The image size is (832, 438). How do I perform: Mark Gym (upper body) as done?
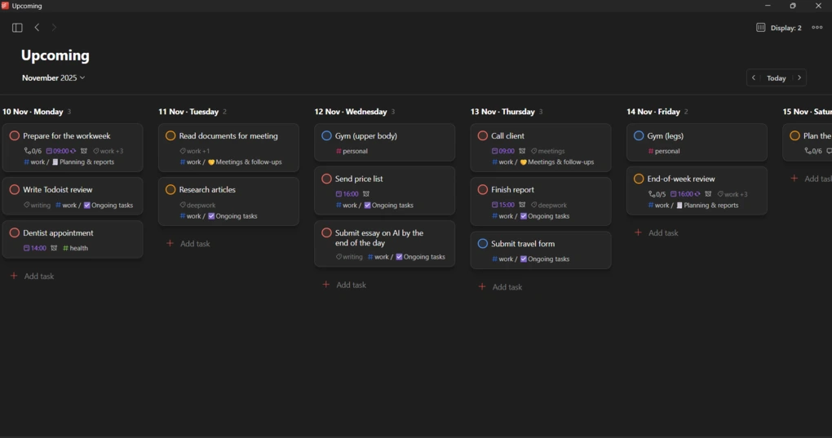point(326,136)
